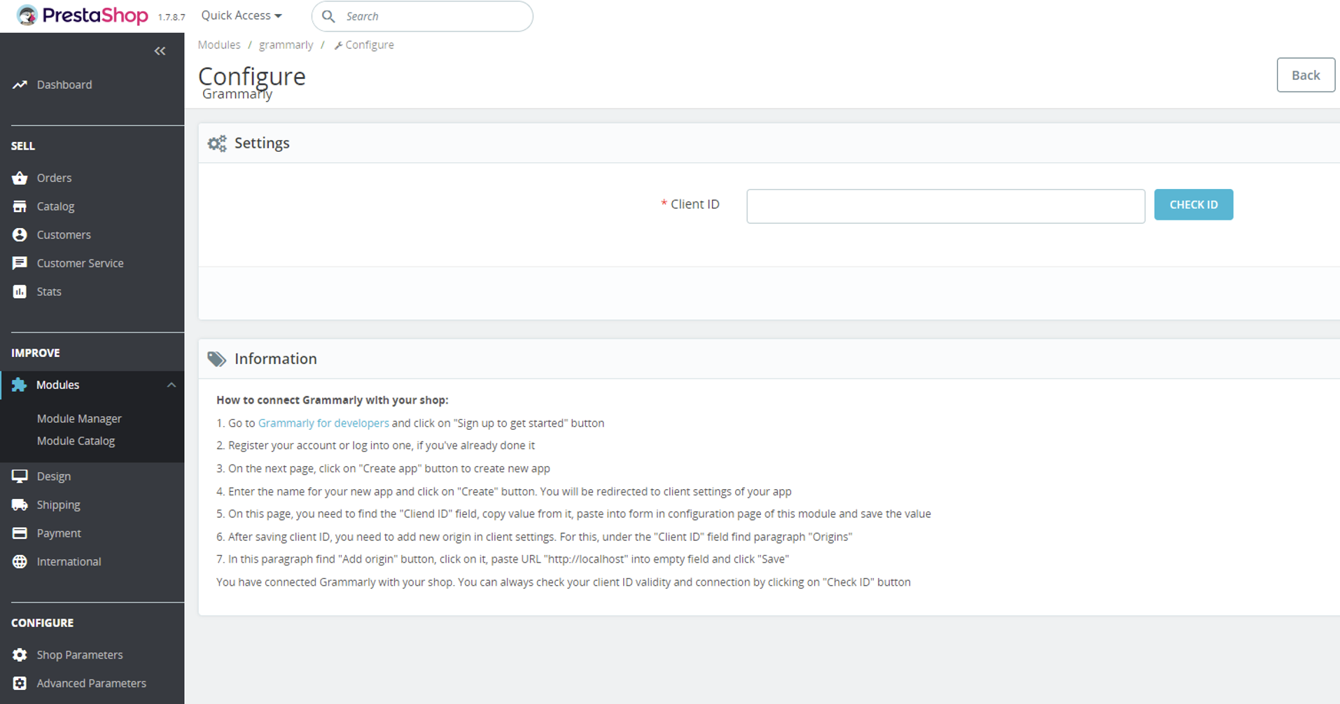Click the PrestaShop logo
Viewport: 1340px width, 704px height.
[x=82, y=15]
